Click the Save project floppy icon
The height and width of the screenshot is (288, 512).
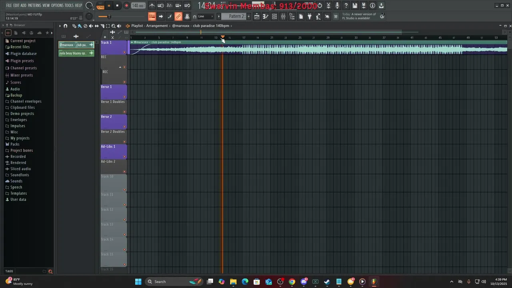point(355,6)
